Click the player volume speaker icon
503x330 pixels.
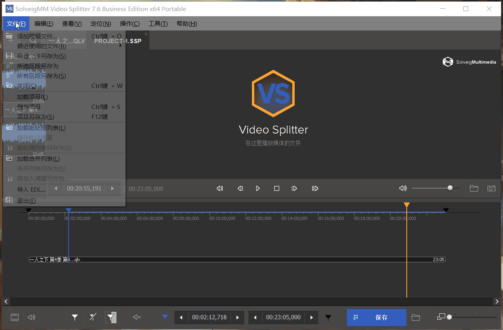[x=403, y=188]
